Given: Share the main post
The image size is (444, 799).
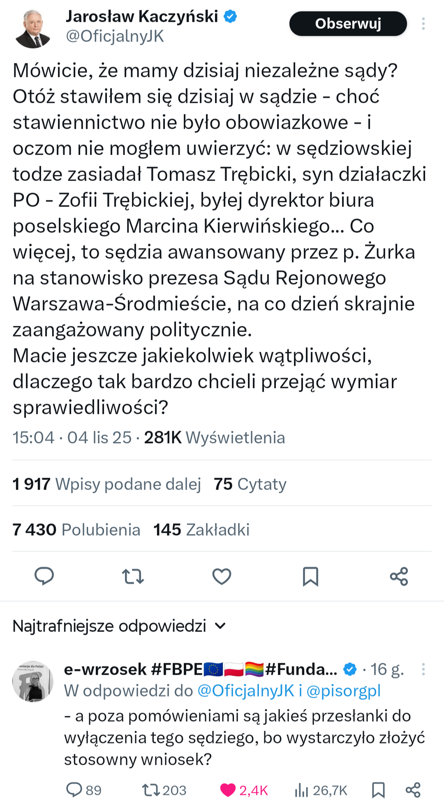Looking at the screenshot, I should [x=399, y=576].
